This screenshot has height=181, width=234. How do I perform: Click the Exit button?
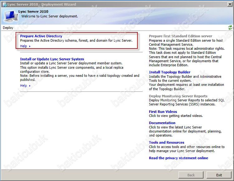tap(219, 175)
